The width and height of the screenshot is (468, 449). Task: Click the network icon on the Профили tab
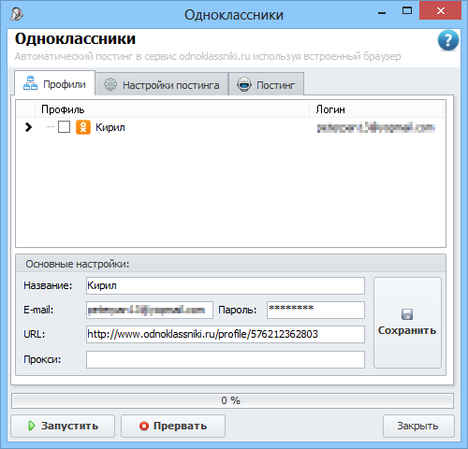(30, 83)
